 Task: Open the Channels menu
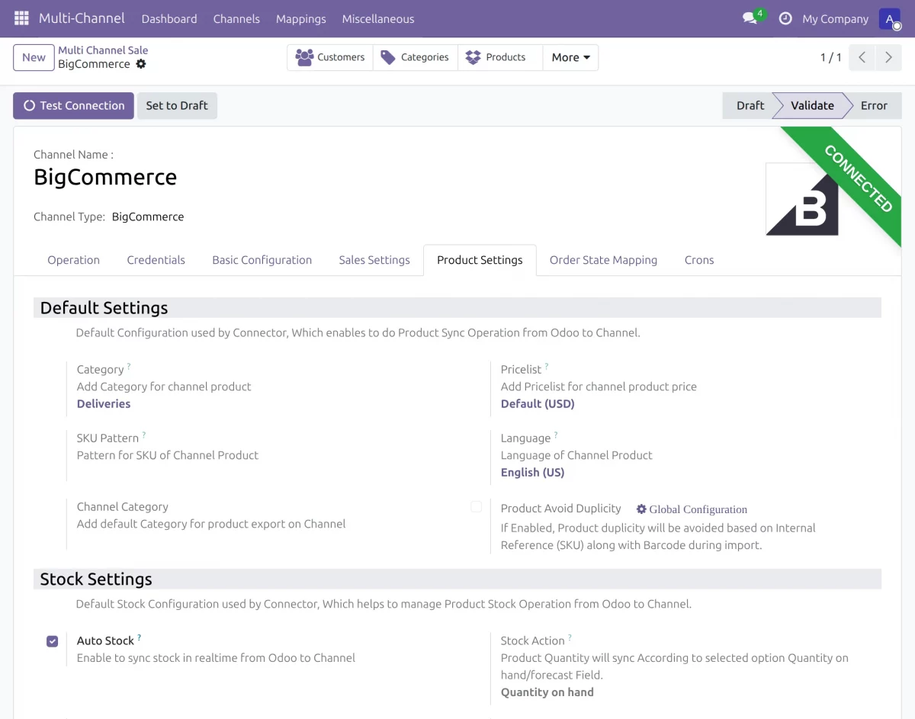(x=236, y=19)
